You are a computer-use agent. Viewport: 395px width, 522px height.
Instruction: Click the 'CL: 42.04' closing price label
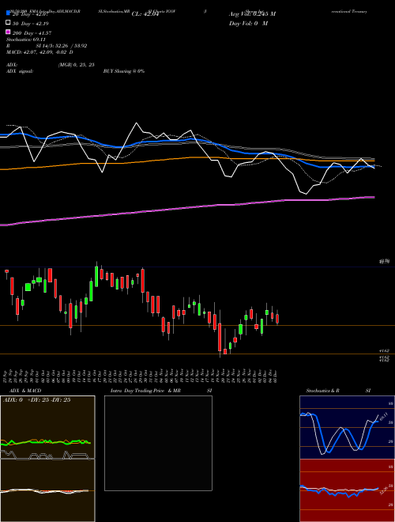click(x=145, y=14)
